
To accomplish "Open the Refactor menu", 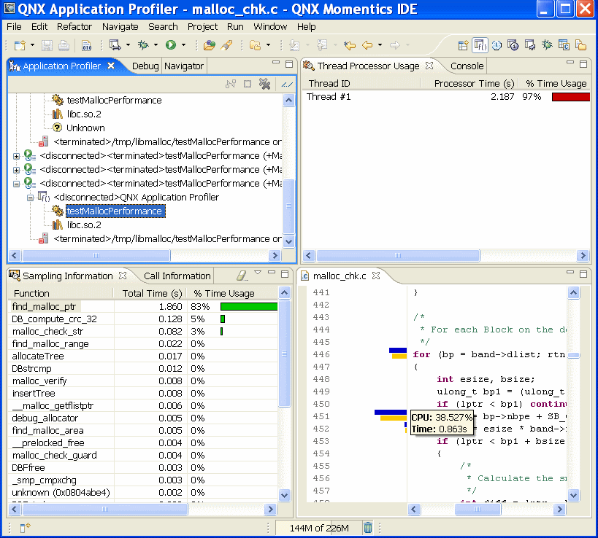I will pos(74,27).
